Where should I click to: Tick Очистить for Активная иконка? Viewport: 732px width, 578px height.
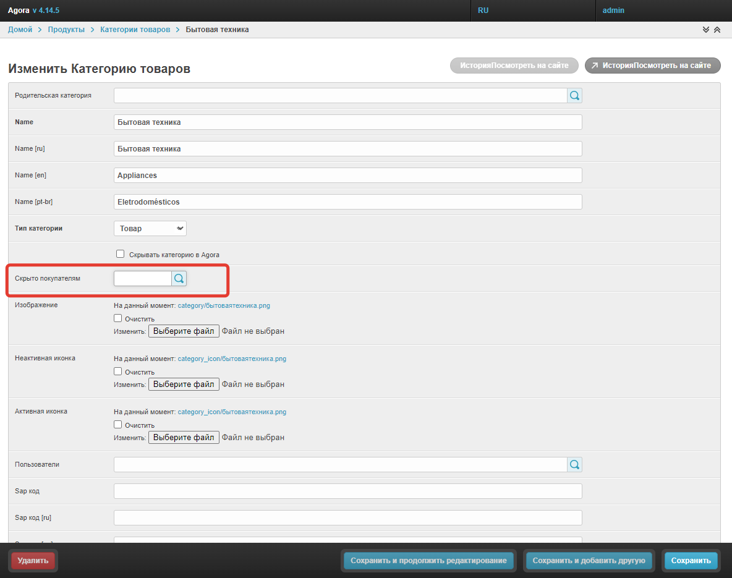(x=118, y=425)
